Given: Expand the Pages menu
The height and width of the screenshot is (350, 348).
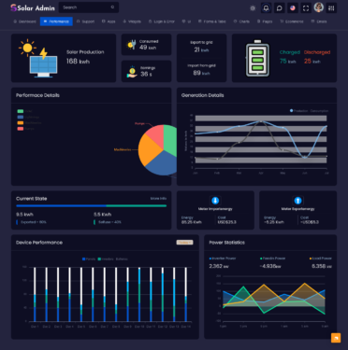Looking at the screenshot, I should (265, 21).
